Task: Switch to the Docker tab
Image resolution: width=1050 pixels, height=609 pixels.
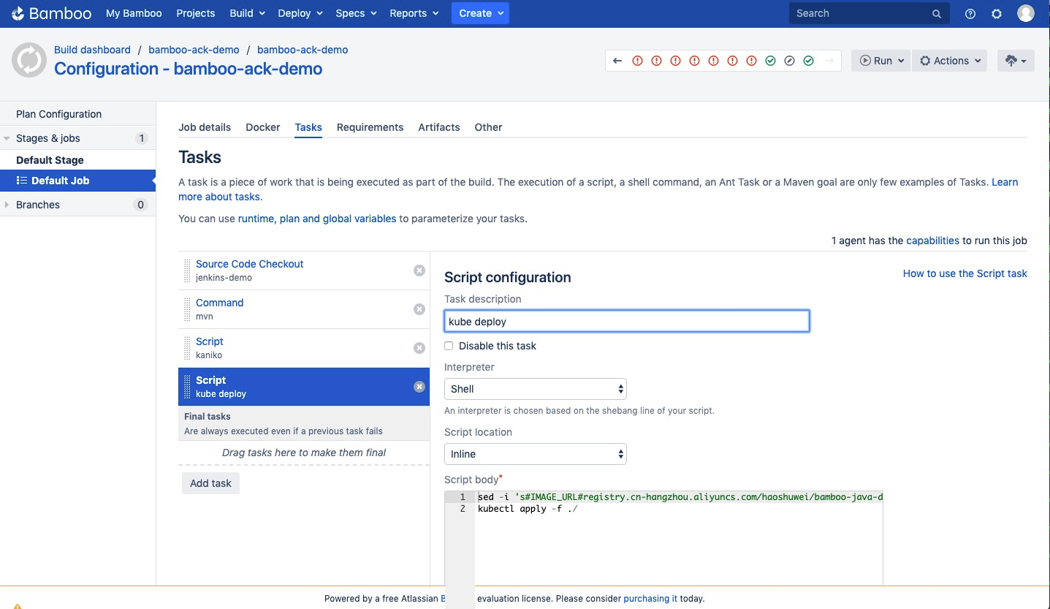Action: click(263, 127)
